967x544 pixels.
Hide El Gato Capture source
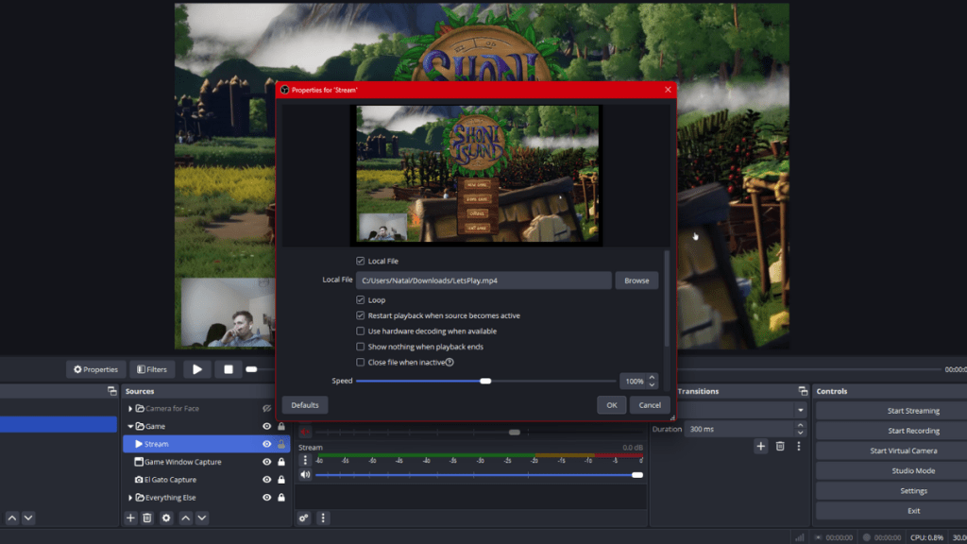tap(266, 480)
